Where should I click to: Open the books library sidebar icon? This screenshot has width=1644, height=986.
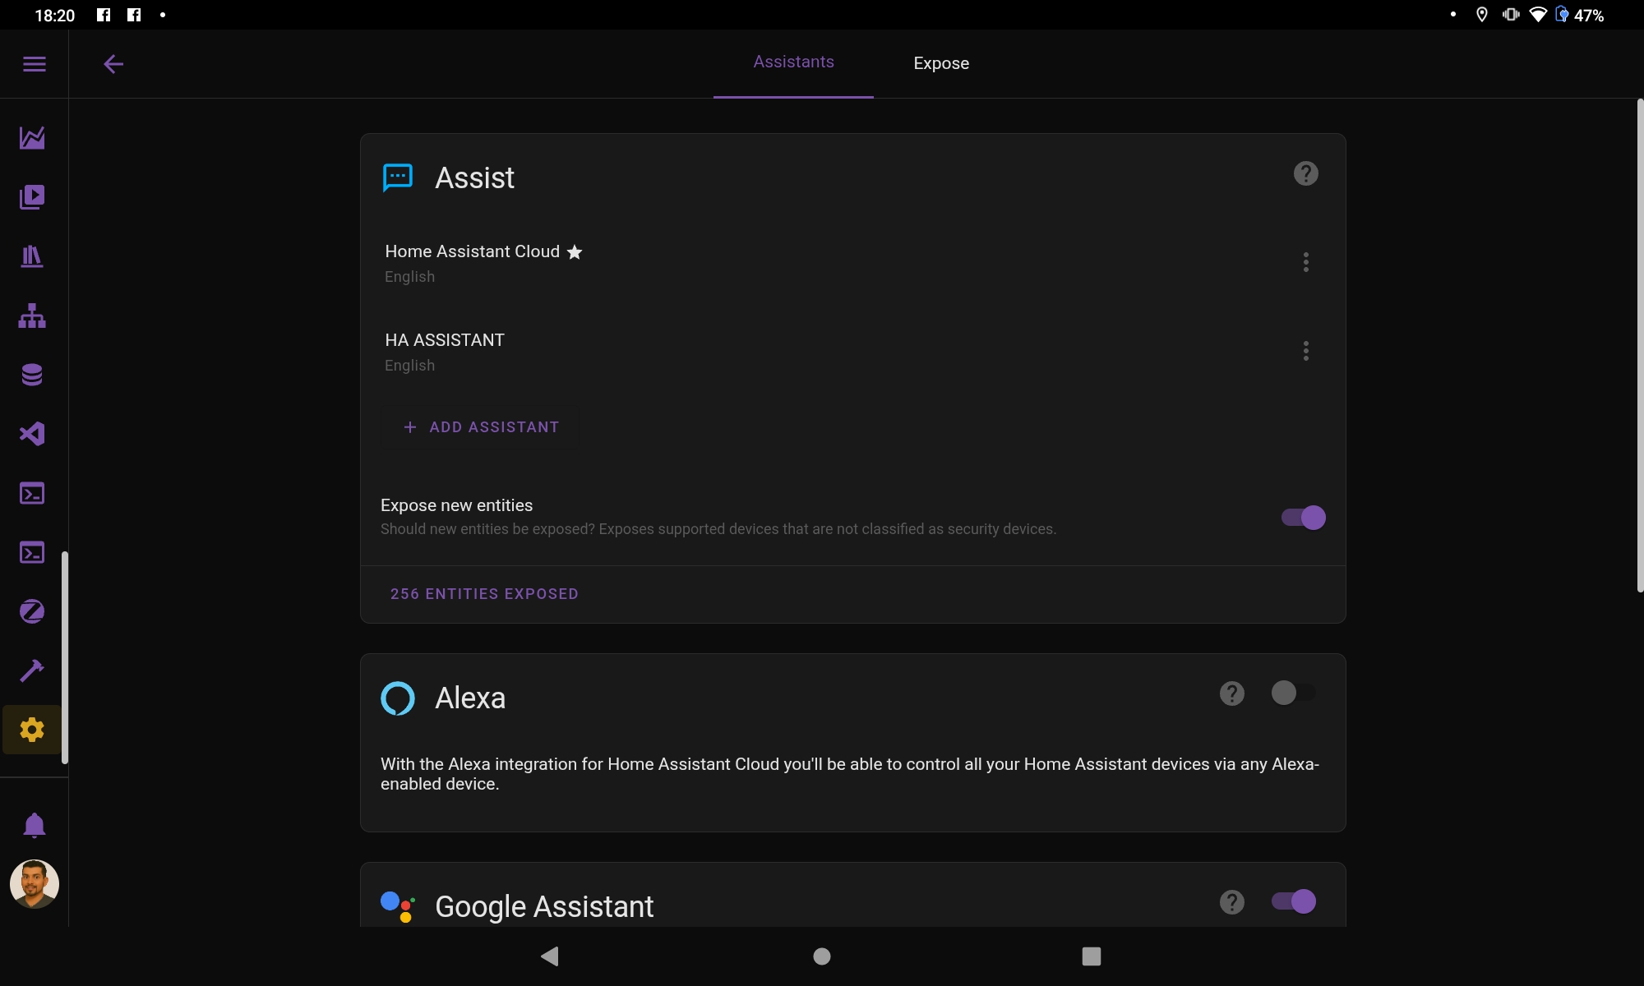tap(32, 256)
